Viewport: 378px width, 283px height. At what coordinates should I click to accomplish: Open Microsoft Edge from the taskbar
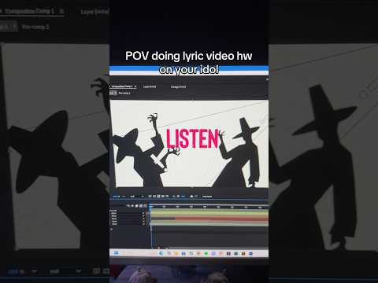click(x=161, y=253)
